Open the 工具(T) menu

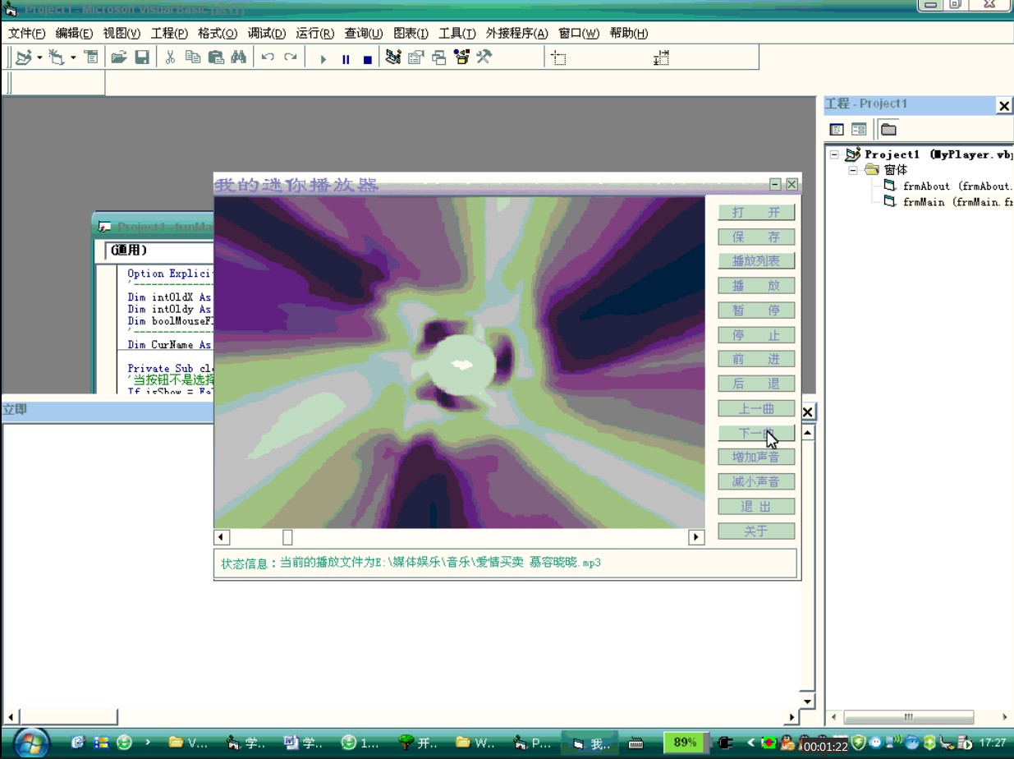tap(457, 34)
